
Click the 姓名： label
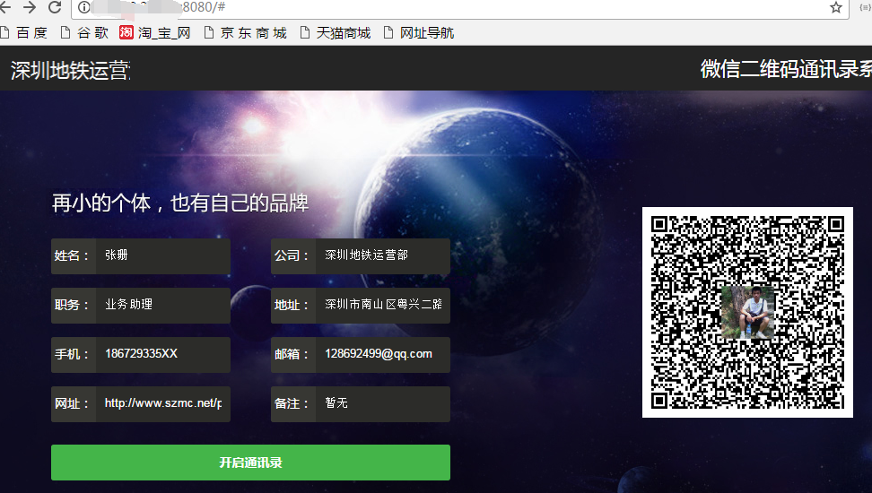tap(72, 255)
